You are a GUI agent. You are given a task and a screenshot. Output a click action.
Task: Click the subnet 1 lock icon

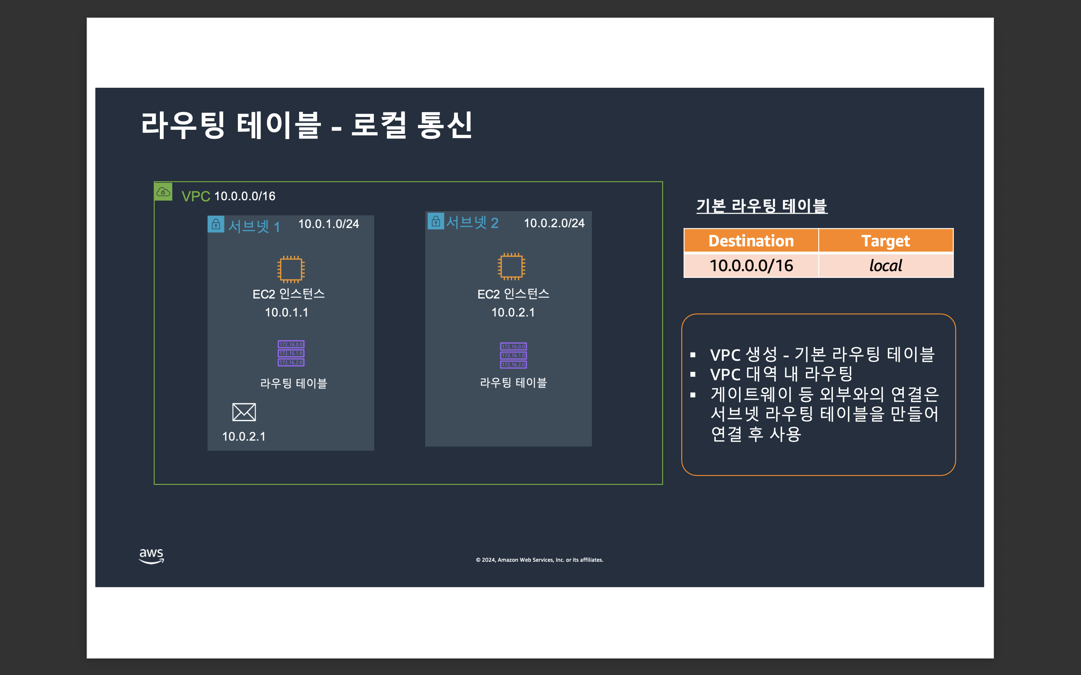tap(216, 224)
